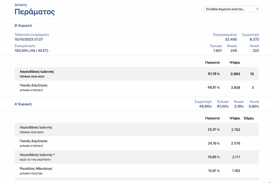Click the Β' Κυριακή section header
The height and width of the screenshot is (183, 273).
(x=23, y=26)
